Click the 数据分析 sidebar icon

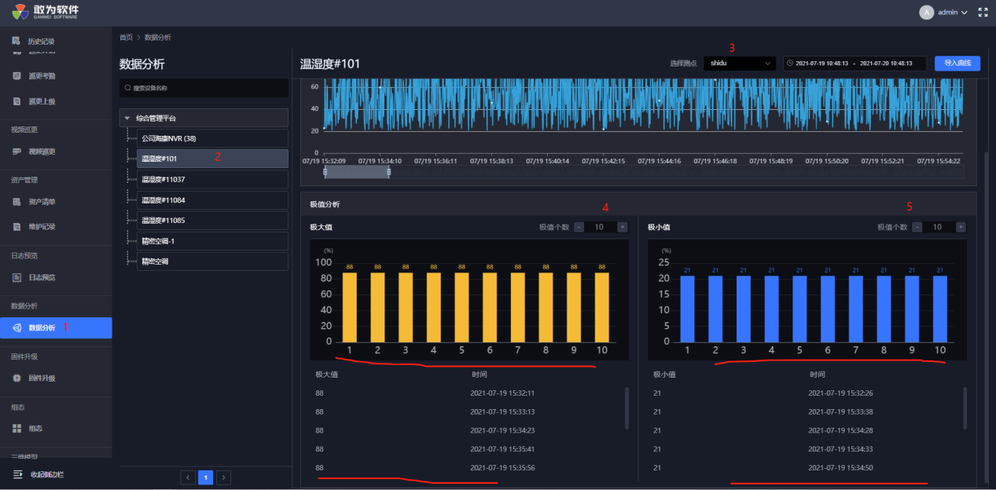point(17,327)
